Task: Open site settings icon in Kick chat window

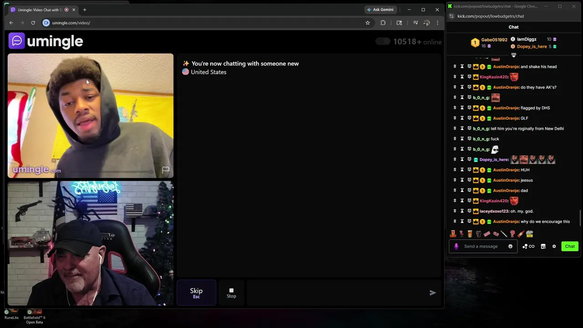Action: click(451, 16)
